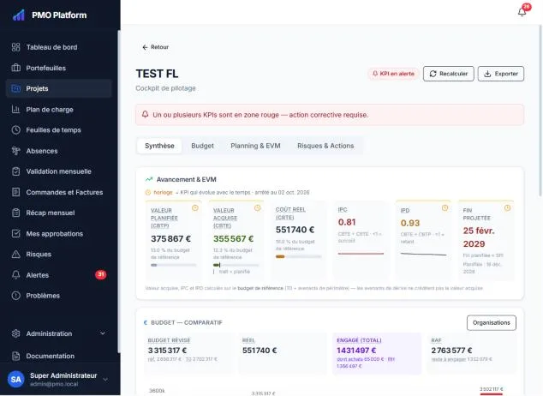This screenshot has width=543, height=396.
Task: Switch to the Synthèse tab
Action: pyautogui.click(x=159, y=146)
